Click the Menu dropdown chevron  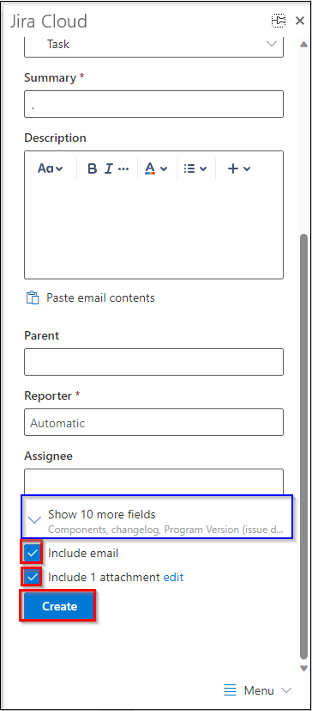[x=285, y=690]
